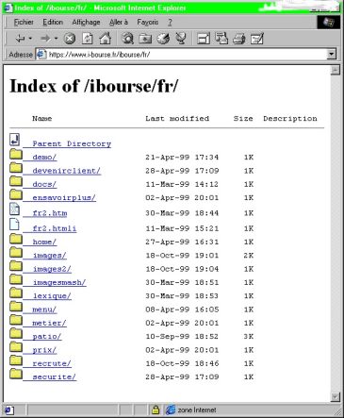Viewport: 344px width, 418px height.
Task: Open the Affichage menu
Action: point(86,22)
